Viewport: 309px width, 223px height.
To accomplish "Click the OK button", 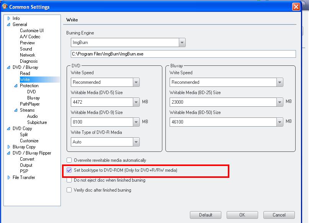I will [242, 215].
